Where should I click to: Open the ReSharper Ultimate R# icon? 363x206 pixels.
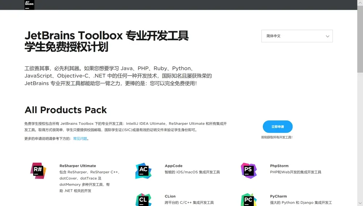point(38,170)
